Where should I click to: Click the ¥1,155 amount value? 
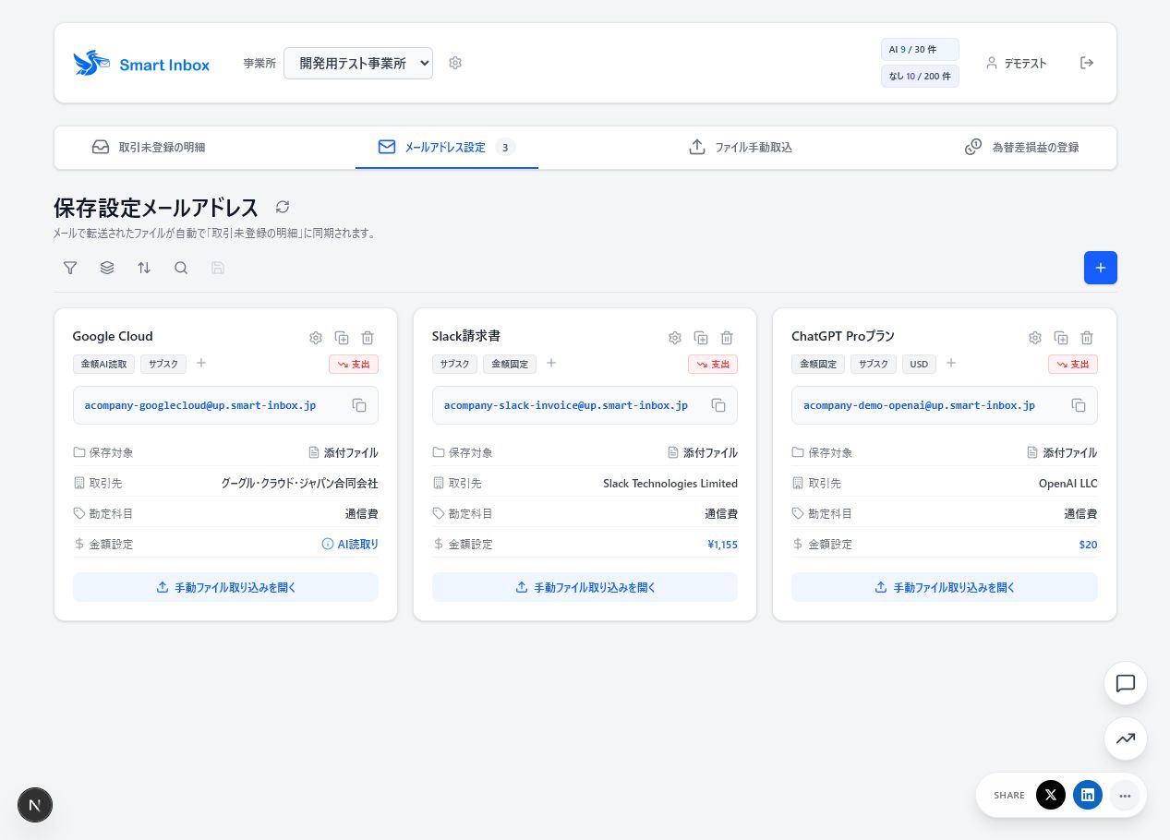(x=723, y=544)
